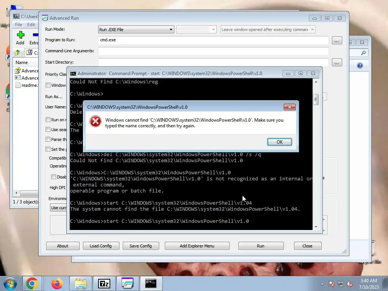Click the 7-Zip title bar icon
The height and width of the screenshot is (291, 388).
point(16,16)
